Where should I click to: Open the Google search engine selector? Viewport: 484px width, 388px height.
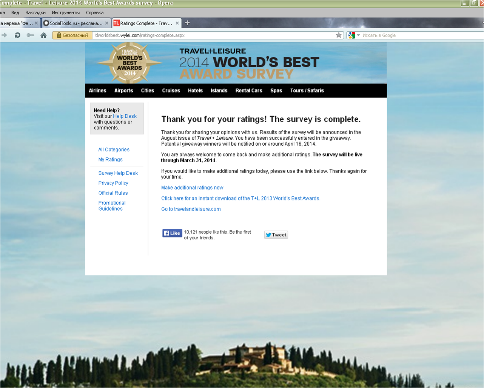[x=354, y=35]
